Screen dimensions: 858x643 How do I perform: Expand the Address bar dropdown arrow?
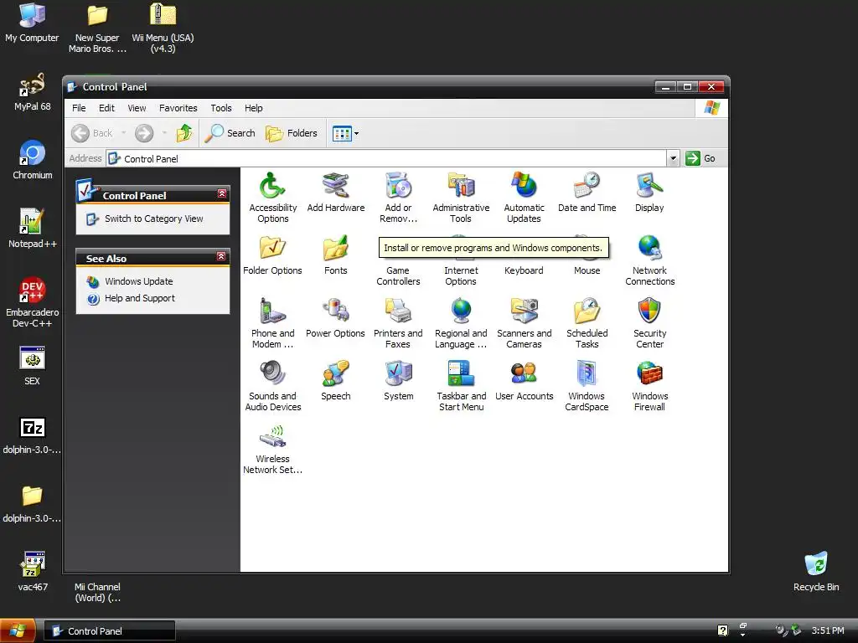[x=673, y=158]
